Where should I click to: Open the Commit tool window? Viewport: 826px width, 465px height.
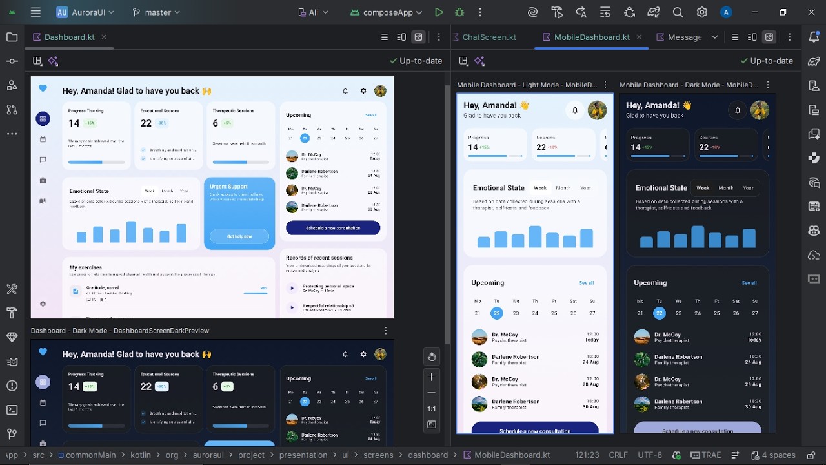click(x=12, y=61)
